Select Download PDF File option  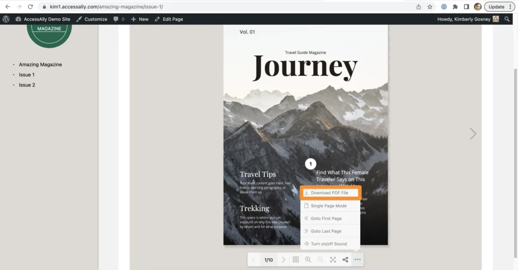330,193
